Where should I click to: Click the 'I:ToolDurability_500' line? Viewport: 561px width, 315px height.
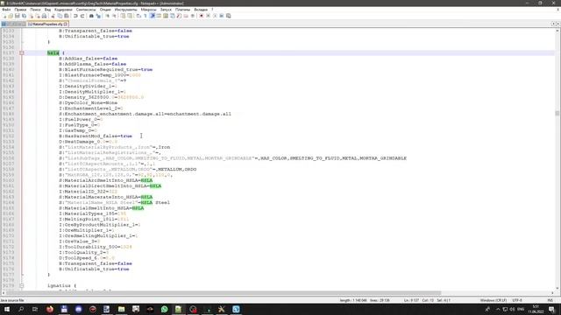point(96,247)
